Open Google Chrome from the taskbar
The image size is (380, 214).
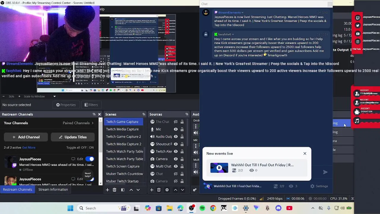pos(213,208)
